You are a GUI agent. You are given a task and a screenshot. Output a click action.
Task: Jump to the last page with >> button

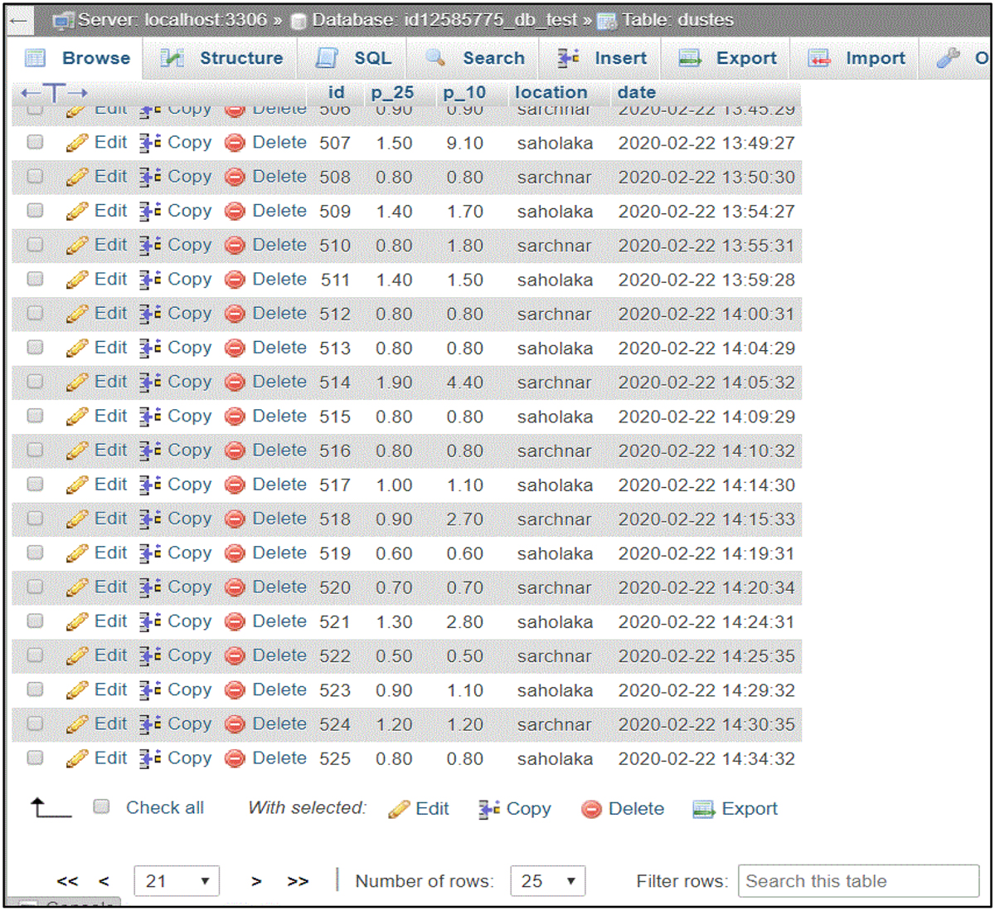tap(298, 881)
